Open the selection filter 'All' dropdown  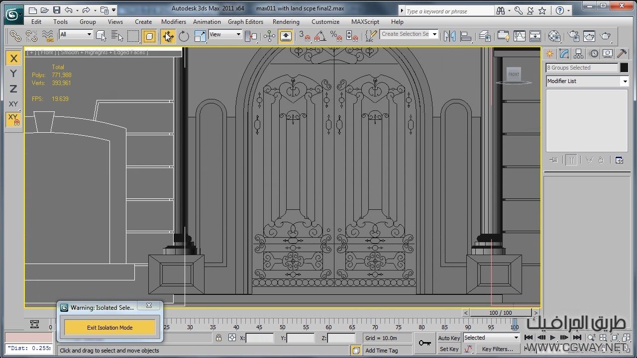(76, 34)
